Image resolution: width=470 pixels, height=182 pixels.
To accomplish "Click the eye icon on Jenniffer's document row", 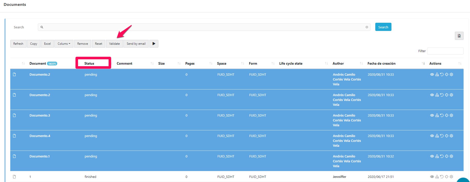I will (432, 177).
